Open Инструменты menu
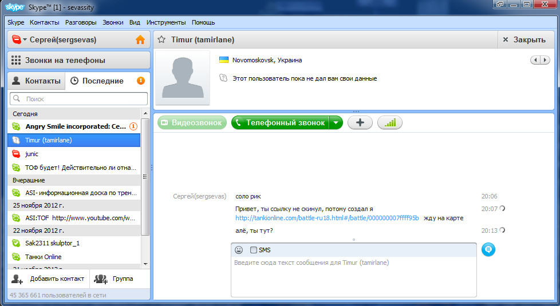 (166, 22)
